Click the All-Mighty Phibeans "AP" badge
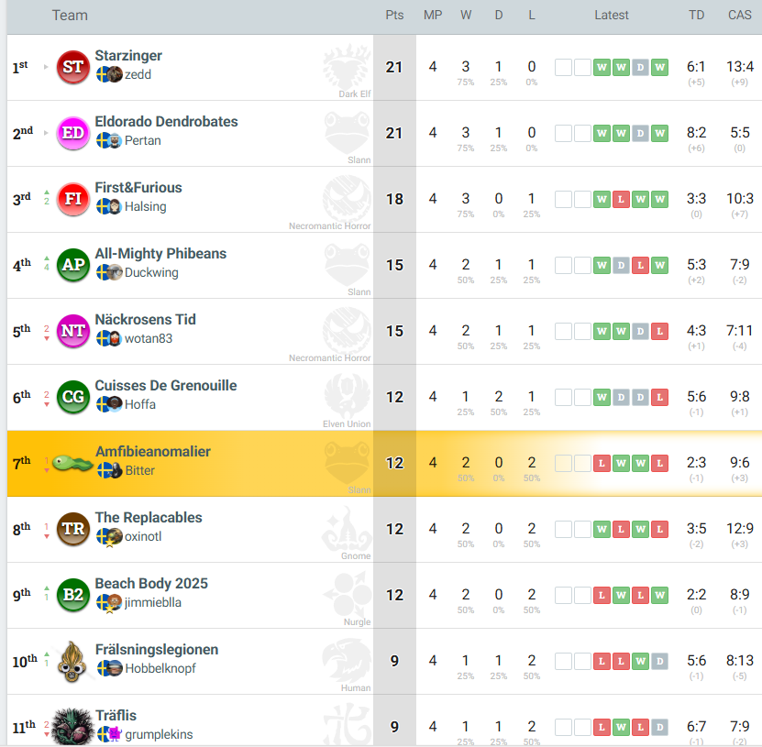The width and height of the screenshot is (762, 747). (x=73, y=266)
